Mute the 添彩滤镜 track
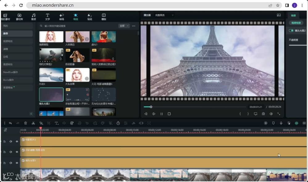308x182 pixels. coord(11,152)
